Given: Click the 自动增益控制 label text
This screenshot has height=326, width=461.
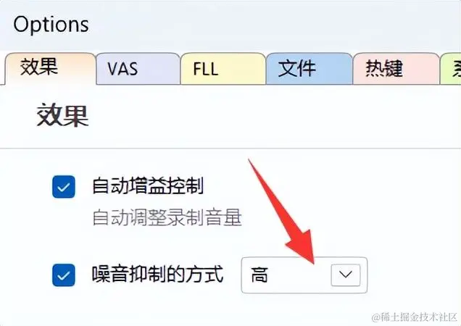Looking at the screenshot, I should click(148, 186).
